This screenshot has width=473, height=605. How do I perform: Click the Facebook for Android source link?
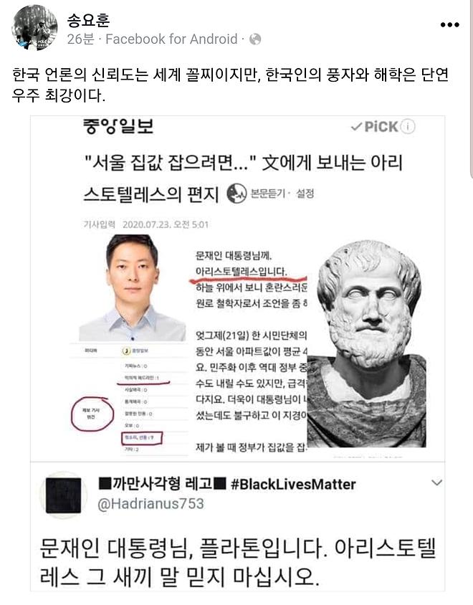click(x=171, y=39)
